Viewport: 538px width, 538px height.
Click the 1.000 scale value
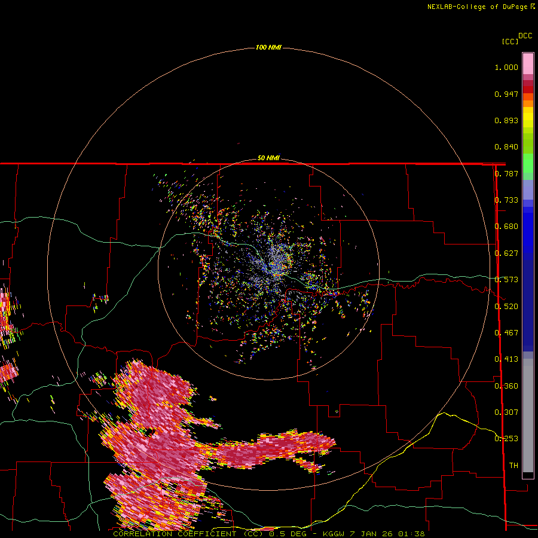point(506,67)
